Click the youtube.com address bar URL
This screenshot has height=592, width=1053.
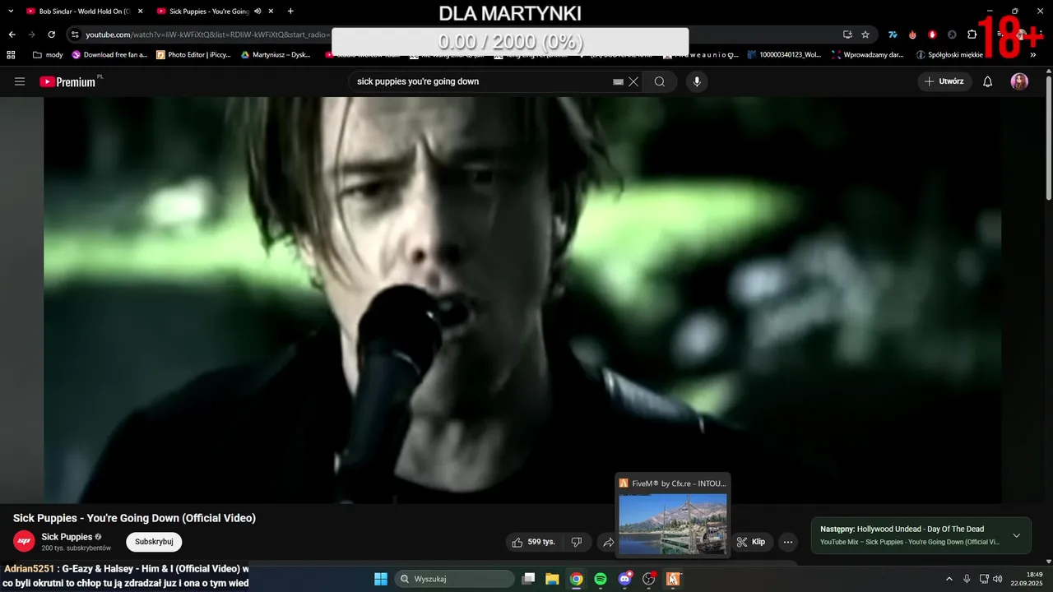206,35
